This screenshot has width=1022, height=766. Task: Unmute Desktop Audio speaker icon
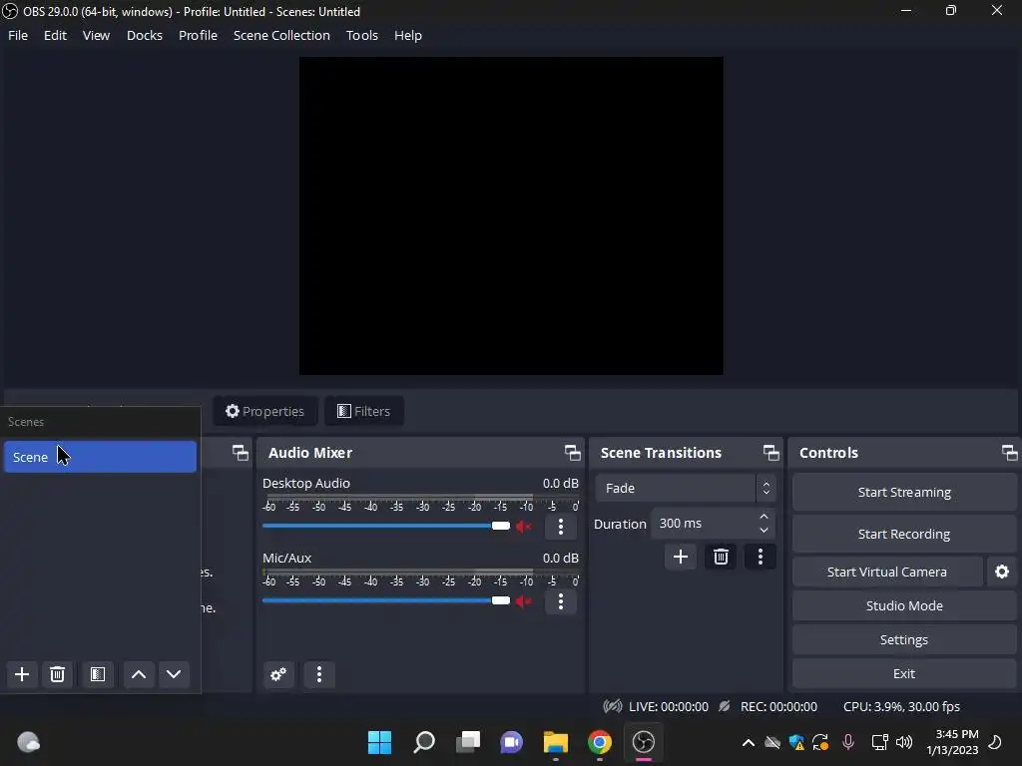pos(523,527)
